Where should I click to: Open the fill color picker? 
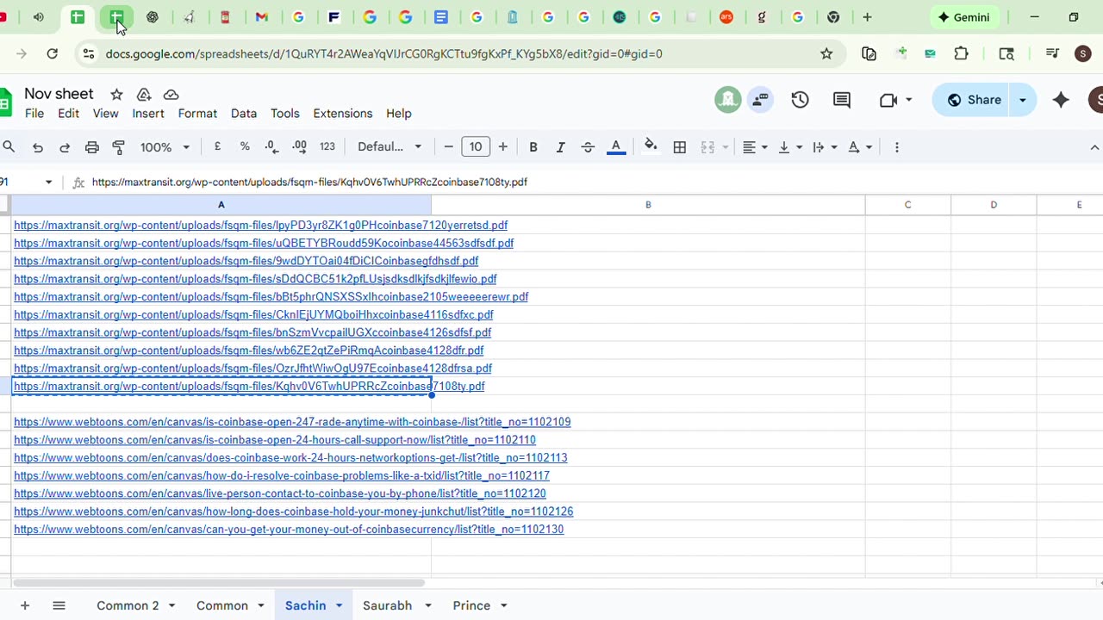click(651, 146)
